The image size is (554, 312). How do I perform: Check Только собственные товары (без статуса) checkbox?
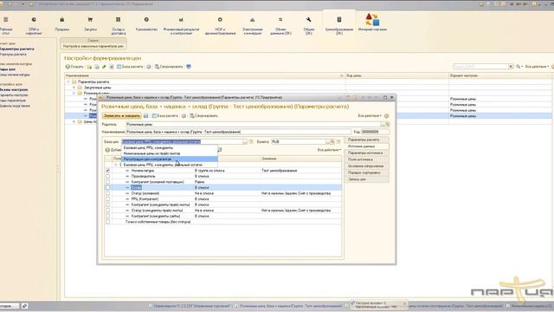point(107,222)
